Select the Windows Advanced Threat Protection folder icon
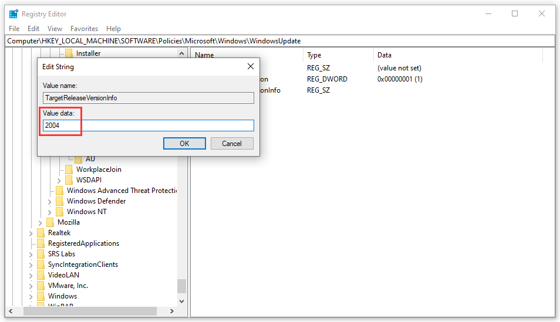This screenshot has width=560, height=322. click(x=60, y=191)
